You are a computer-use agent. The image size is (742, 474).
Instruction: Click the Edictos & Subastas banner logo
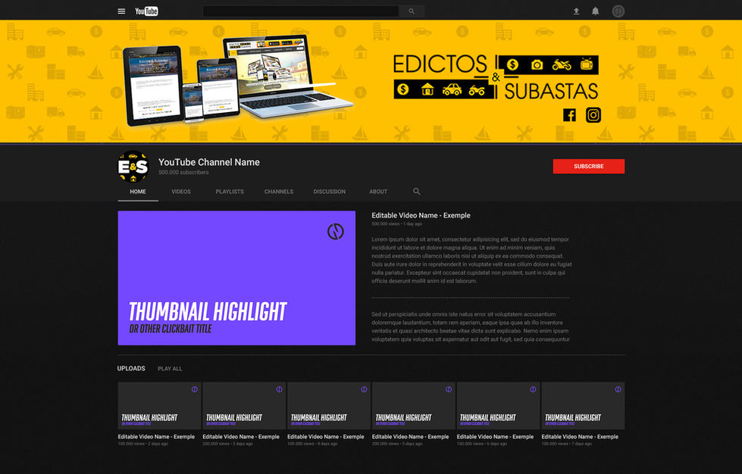point(496,77)
